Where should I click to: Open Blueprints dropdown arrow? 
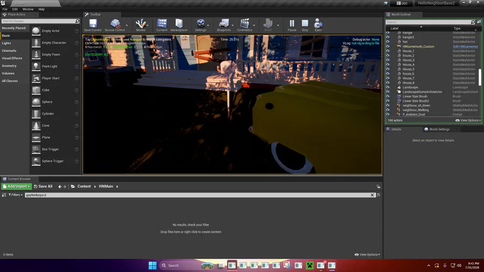(233, 25)
